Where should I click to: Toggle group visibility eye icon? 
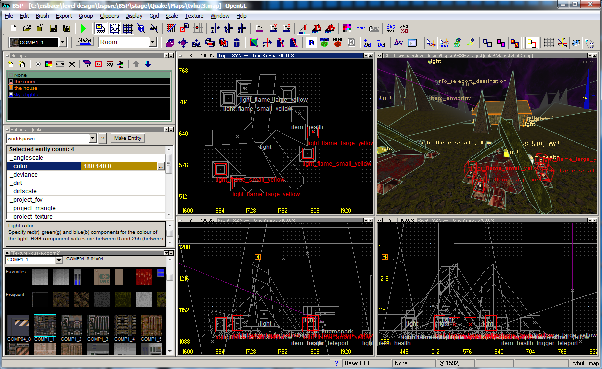point(38,64)
